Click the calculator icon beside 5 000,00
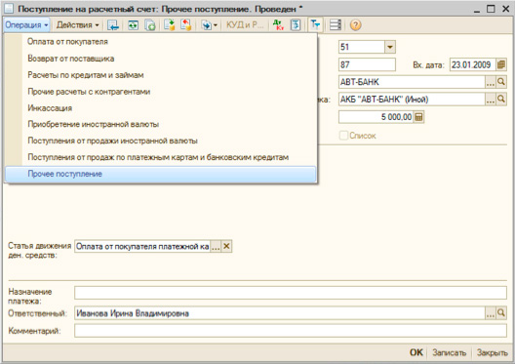This screenshot has width=515, height=364. pos(418,117)
